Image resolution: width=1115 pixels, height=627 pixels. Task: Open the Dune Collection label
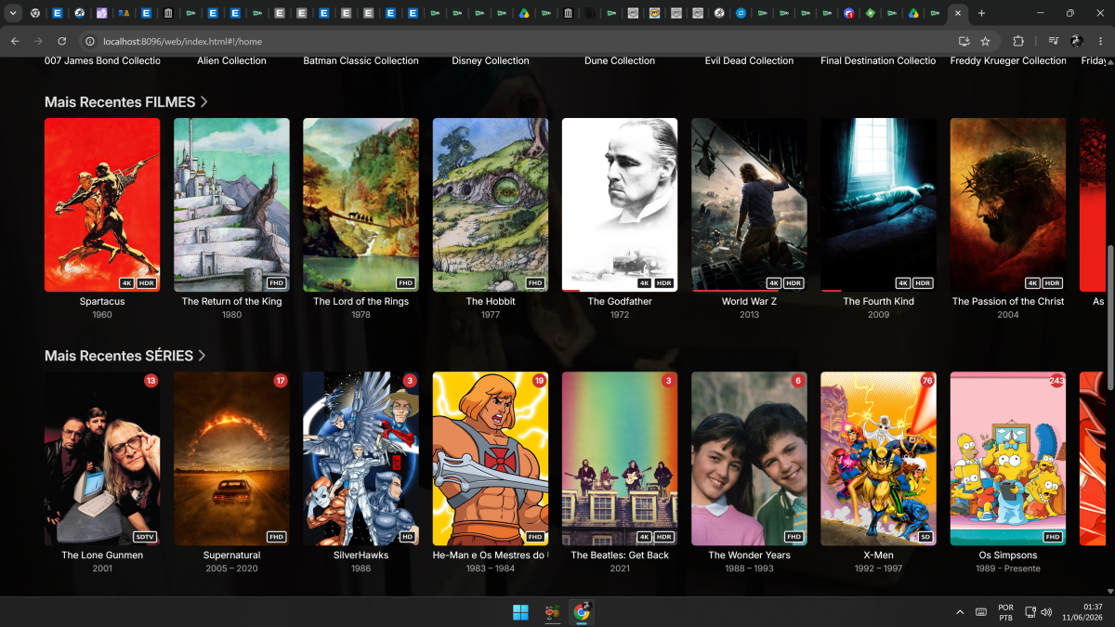[x=620, y=61]
